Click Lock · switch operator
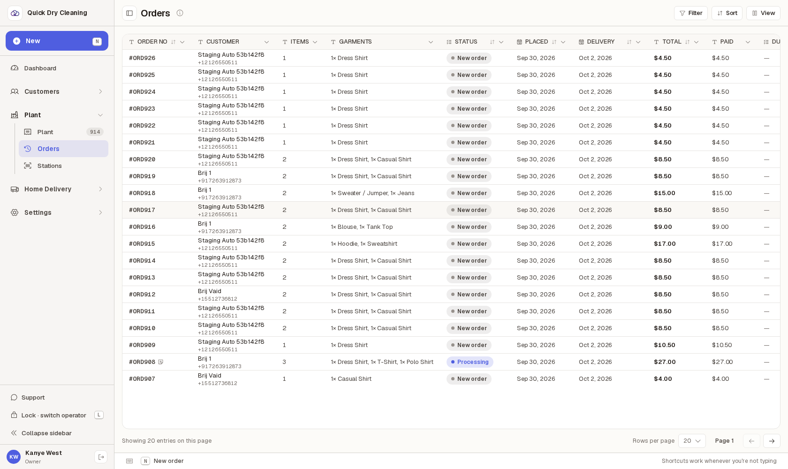The height and width of the screenshot is (469, 788). click(57, 415)
